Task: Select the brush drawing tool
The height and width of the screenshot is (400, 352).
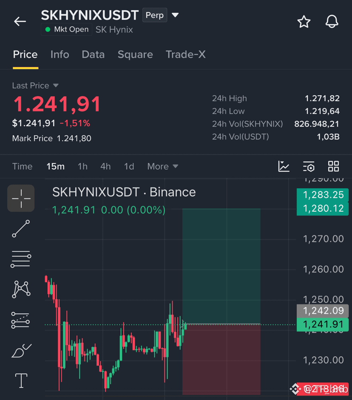Action: 21,351
